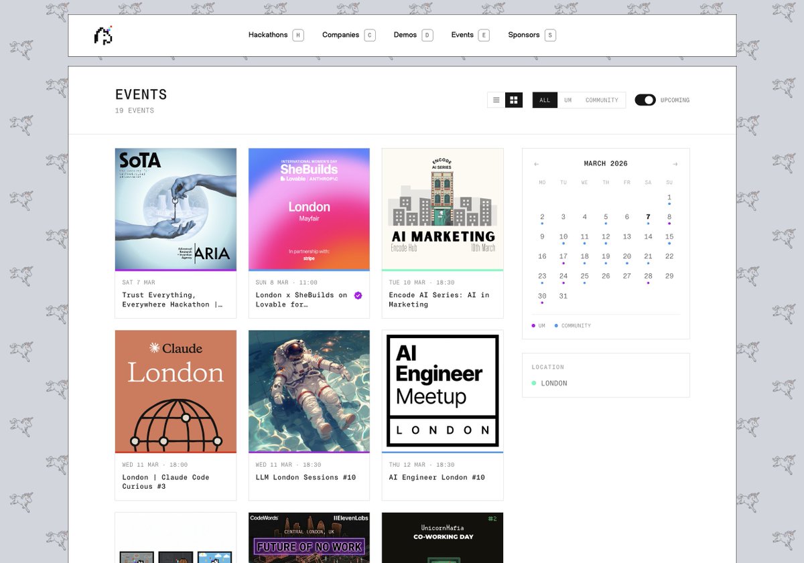The width and height of the screenshot is (804, 563).
Task: Click the MARCH 2026 calendar heading
Action: 606,164
